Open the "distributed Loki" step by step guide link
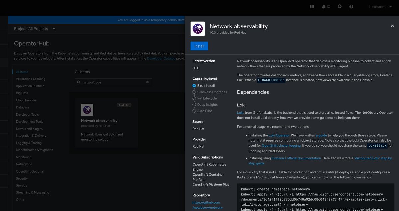 pos(373,158)
